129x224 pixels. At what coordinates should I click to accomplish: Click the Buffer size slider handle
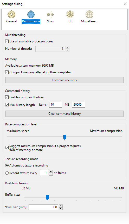(47, 197)
